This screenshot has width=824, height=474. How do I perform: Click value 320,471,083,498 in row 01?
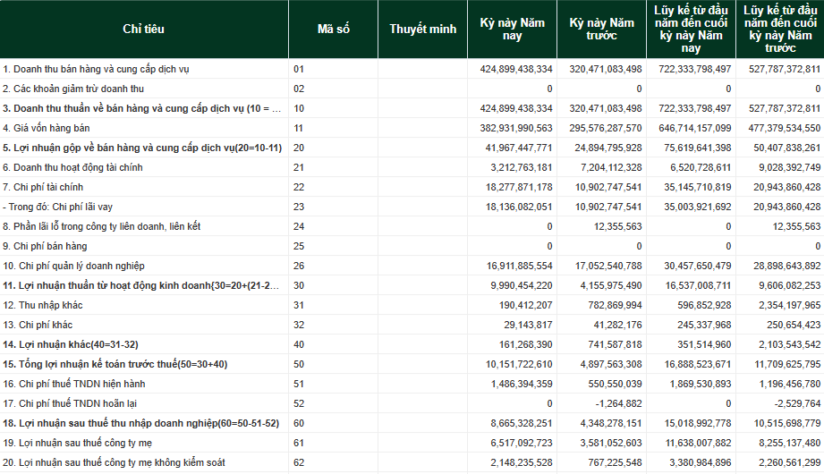(x=606, y=69)
